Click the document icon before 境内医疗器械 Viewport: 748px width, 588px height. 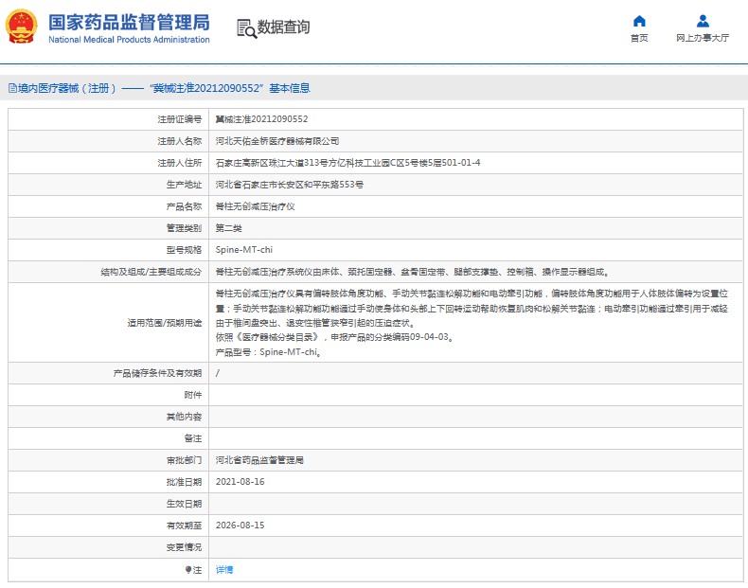[13, 88]
